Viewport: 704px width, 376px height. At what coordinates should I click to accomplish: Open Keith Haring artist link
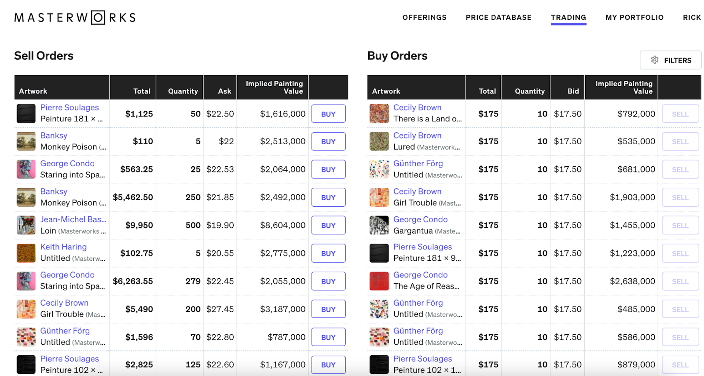tap(63, 247)
